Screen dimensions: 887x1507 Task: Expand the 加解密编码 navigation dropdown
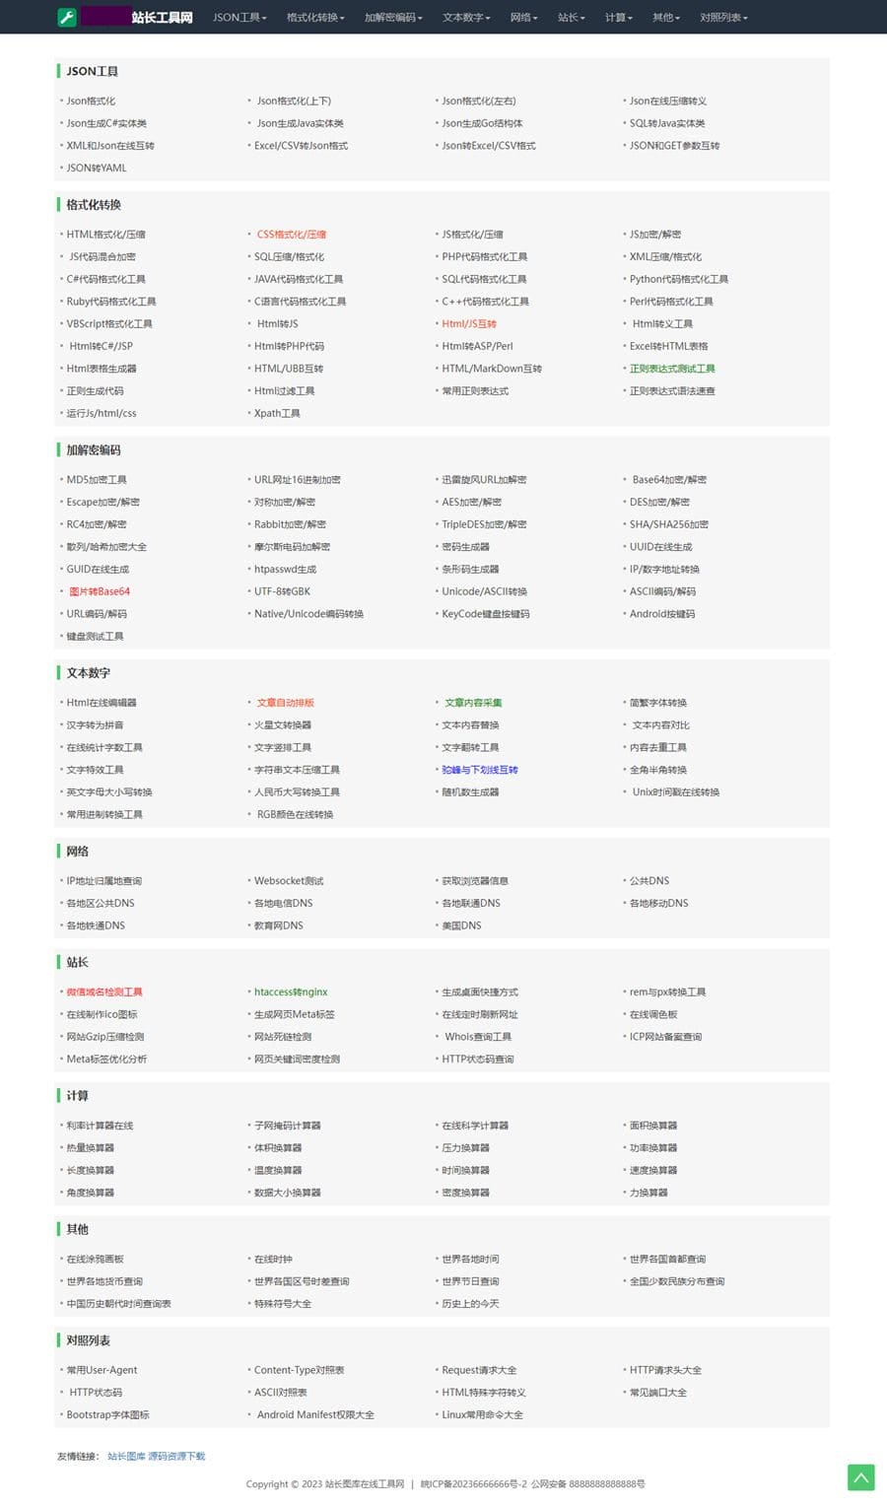[x=393, y=18]
